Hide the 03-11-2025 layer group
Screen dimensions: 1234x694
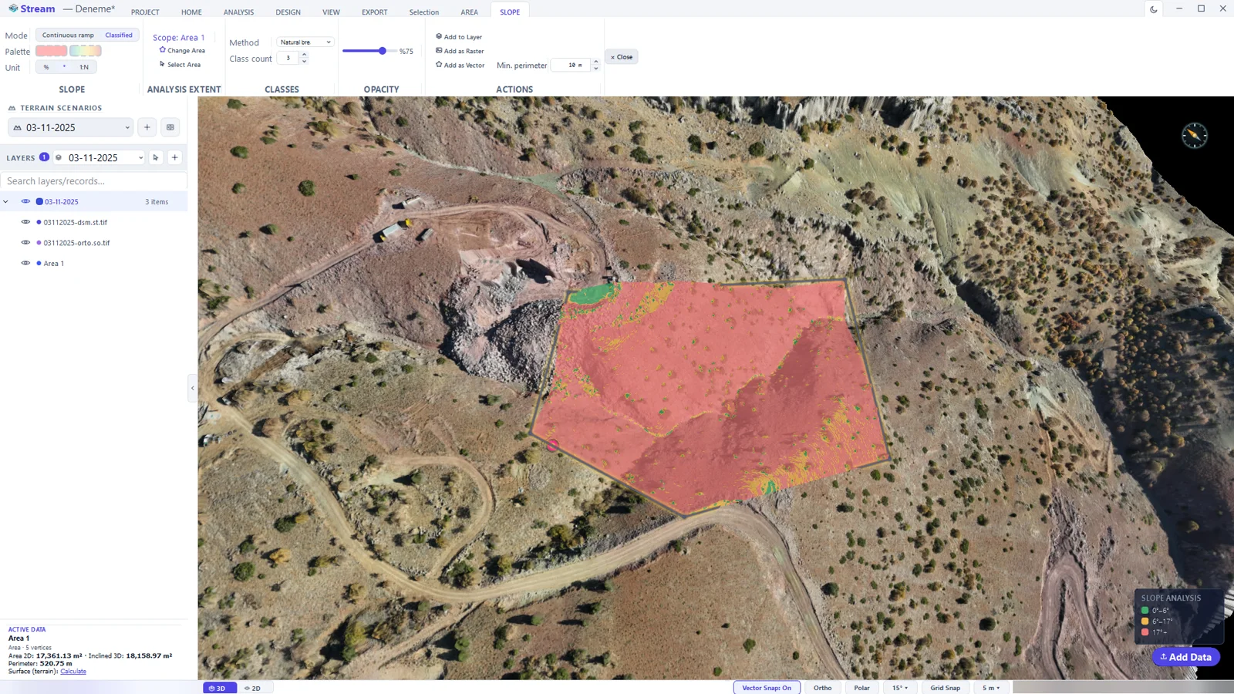coord(25,201)
